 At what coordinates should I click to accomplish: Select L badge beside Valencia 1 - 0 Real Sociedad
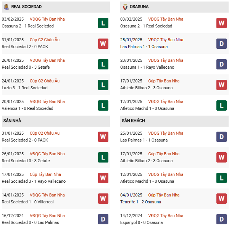(103, 105)
